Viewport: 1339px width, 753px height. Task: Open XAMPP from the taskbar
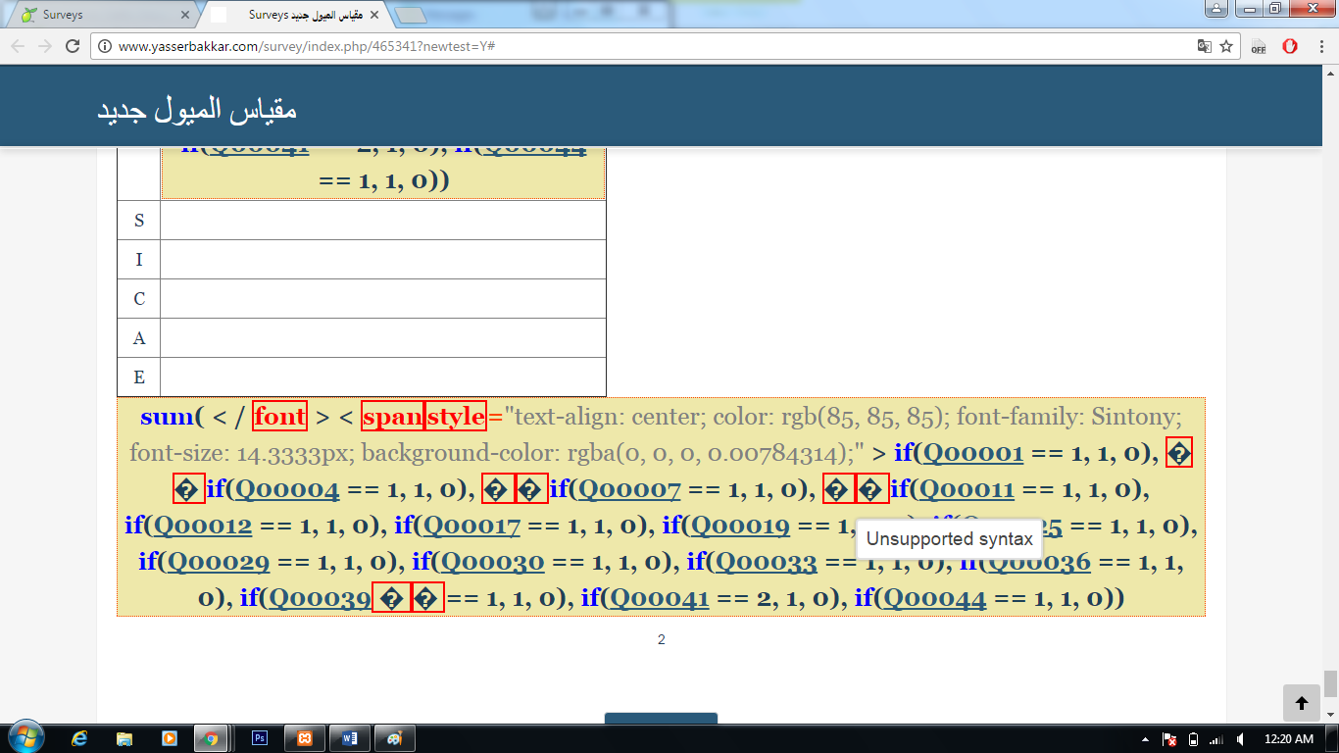[305, 738]
